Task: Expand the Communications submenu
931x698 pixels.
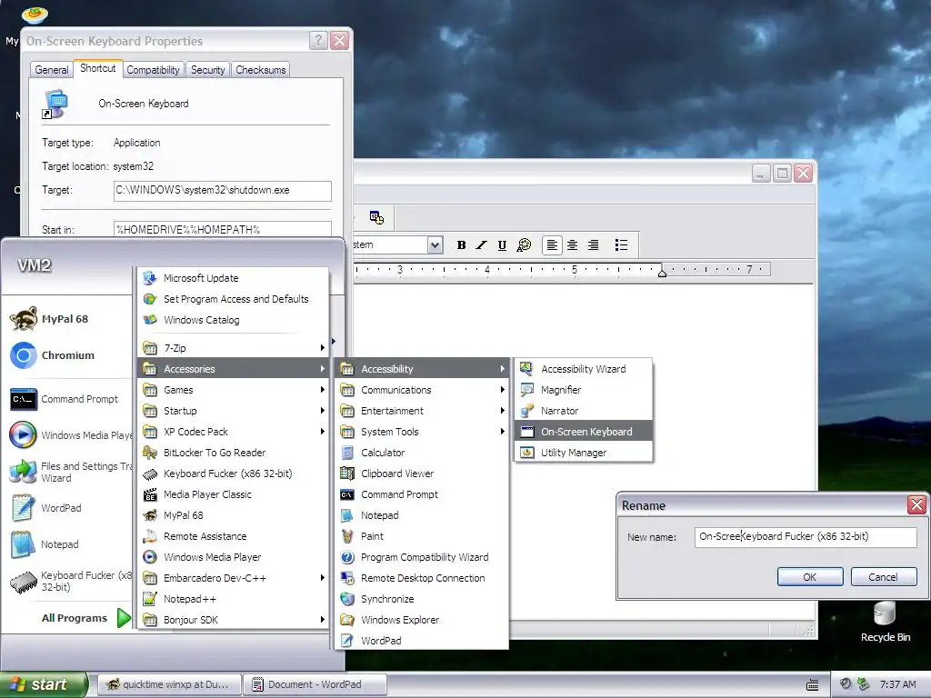Action: click(422, 390)
